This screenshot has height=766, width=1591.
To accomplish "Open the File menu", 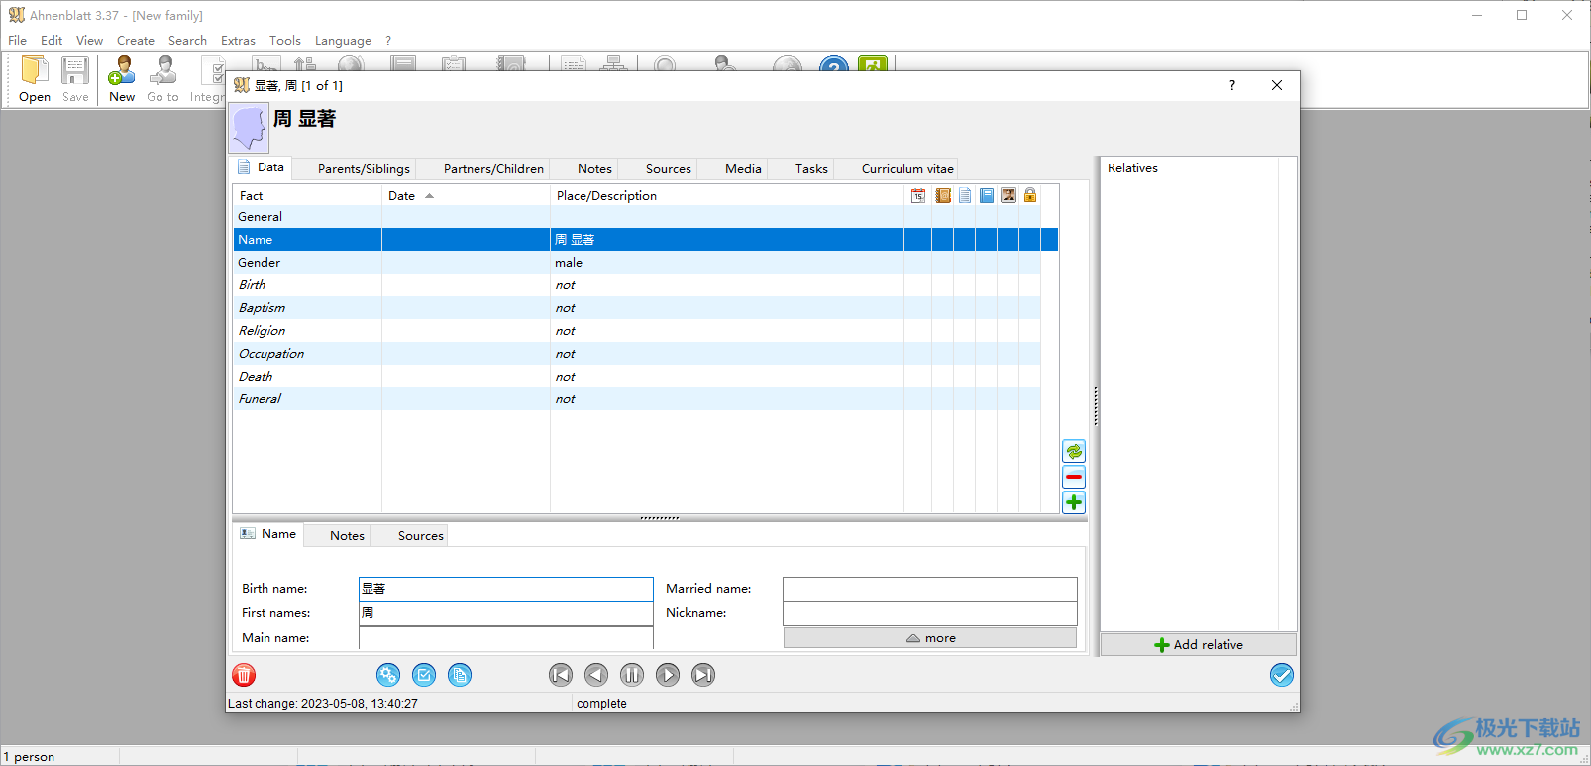I will 18,41.
